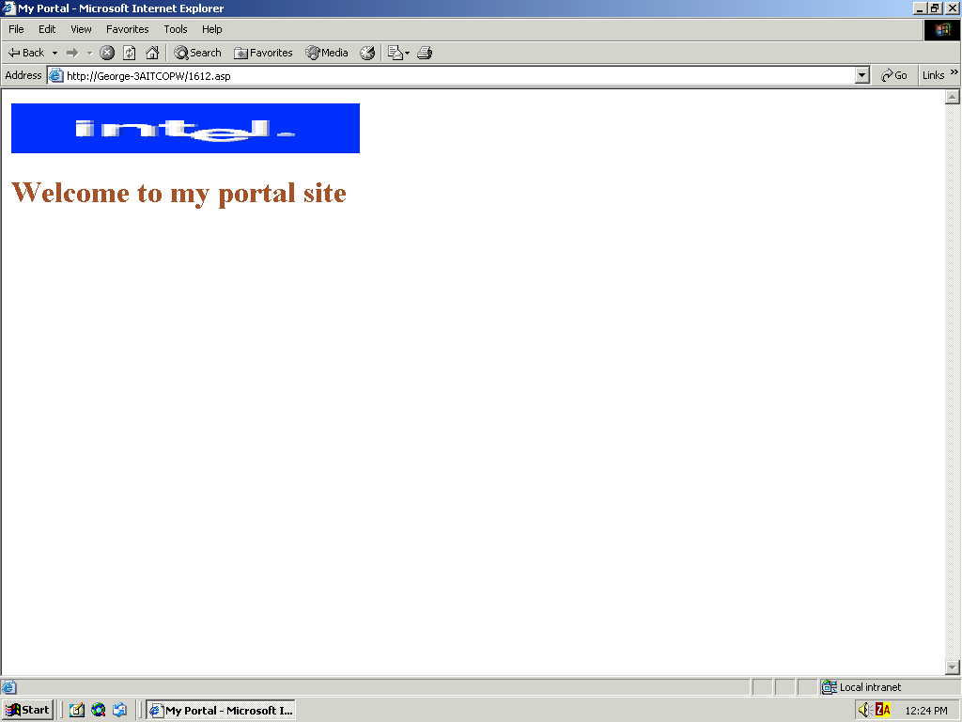The height and width of the screenshot is (722, 962).
Task: Open the Edit menu
Action: (47, 29)
